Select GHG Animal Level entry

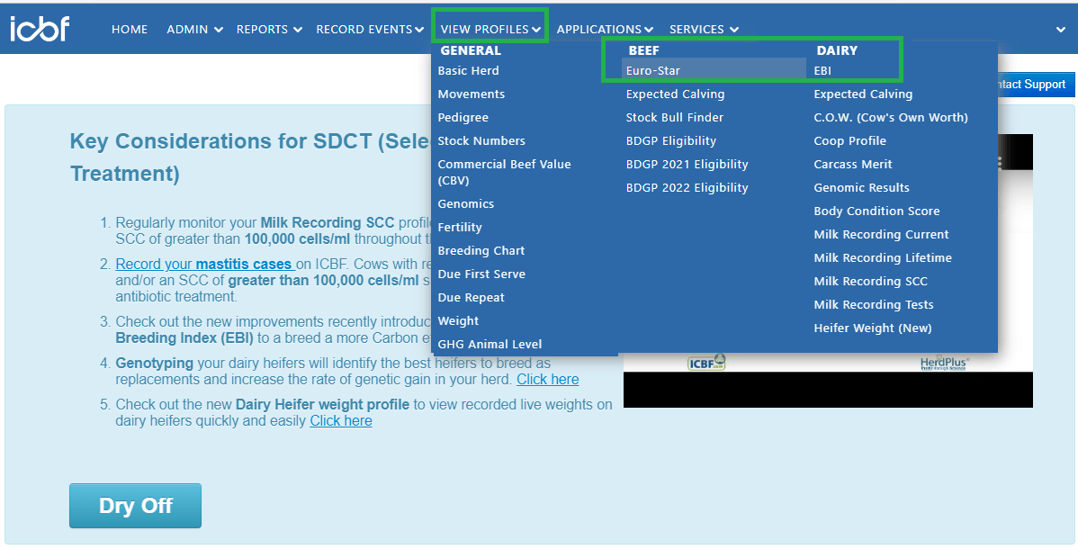(490, 344)
